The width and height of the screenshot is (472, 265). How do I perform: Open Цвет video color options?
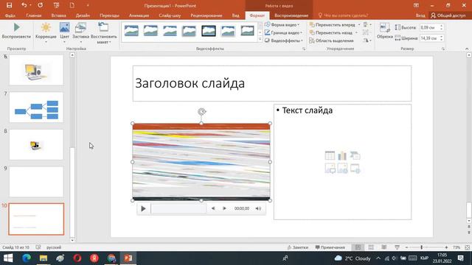pyautogui.click(x=64, y=33)
